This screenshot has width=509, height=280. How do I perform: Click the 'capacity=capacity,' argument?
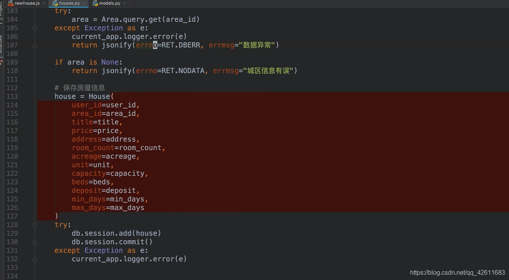click(110, 173)
